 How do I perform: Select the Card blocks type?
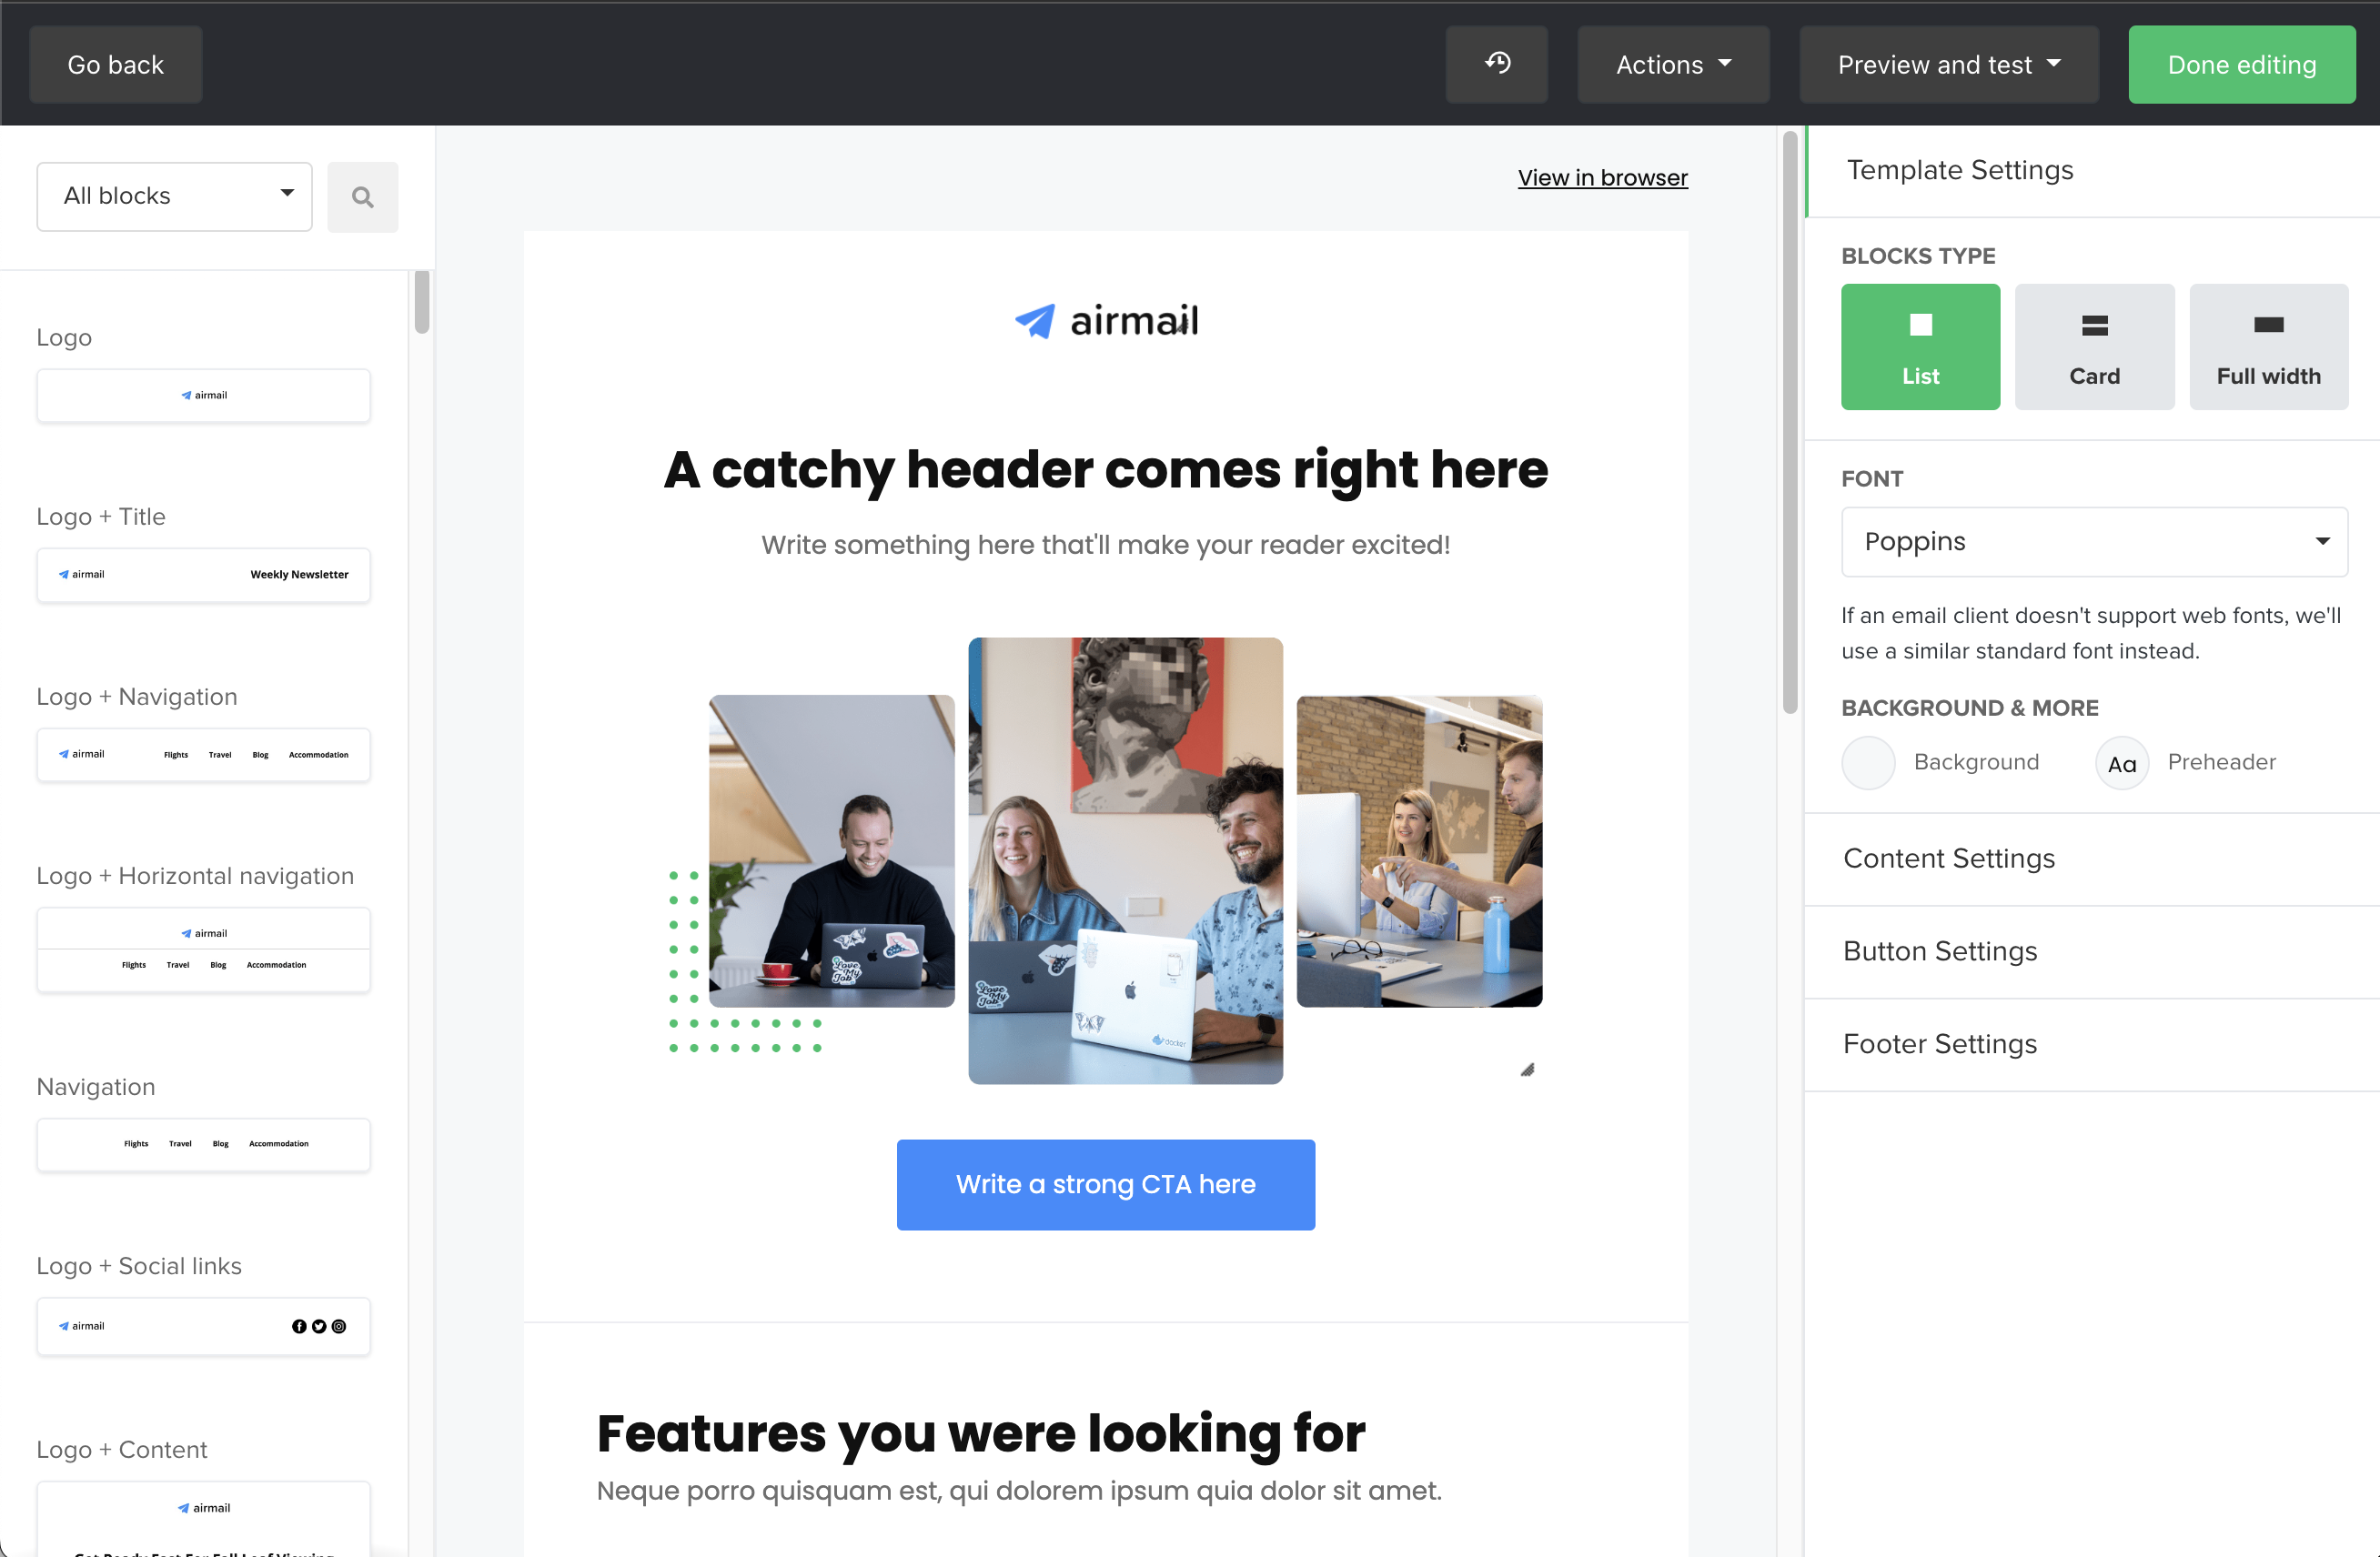2094,347
